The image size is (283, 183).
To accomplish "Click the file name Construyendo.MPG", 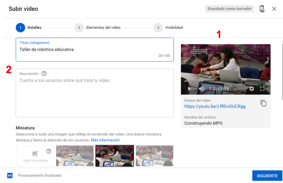I will click(x=203, y=123).
